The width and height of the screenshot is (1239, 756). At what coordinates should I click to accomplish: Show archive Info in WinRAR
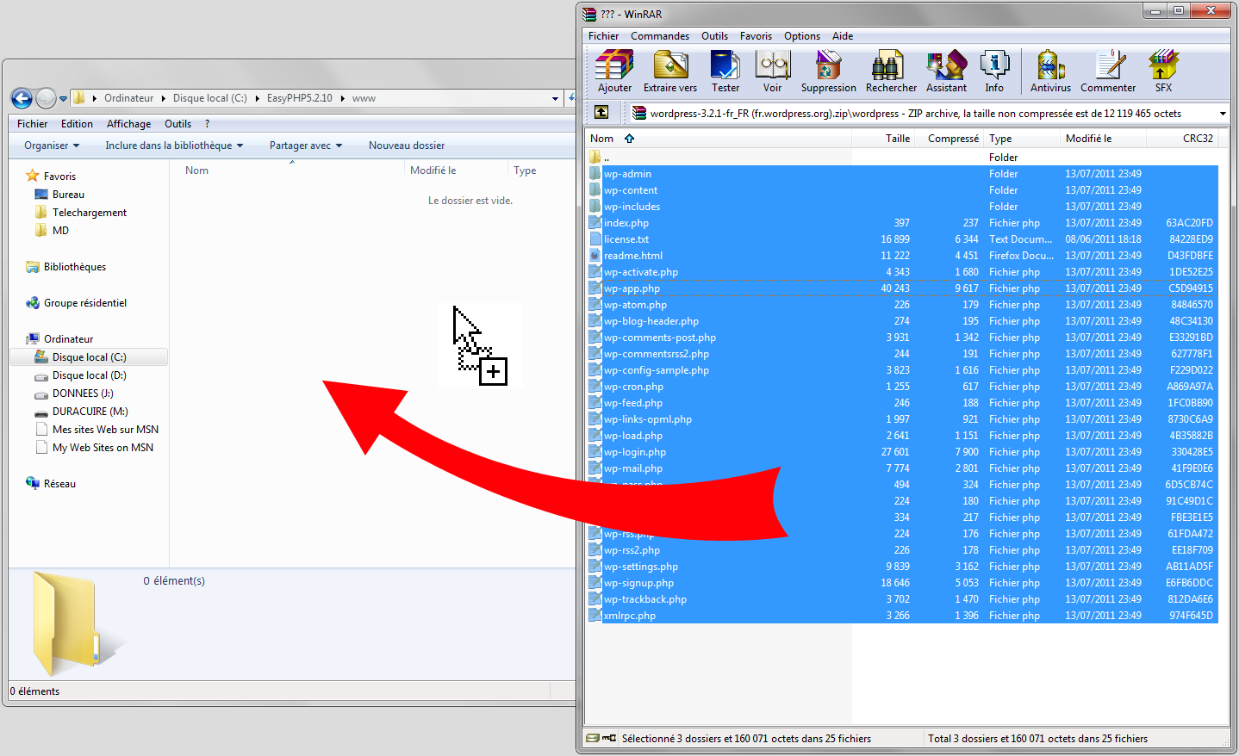coord(994,71)
